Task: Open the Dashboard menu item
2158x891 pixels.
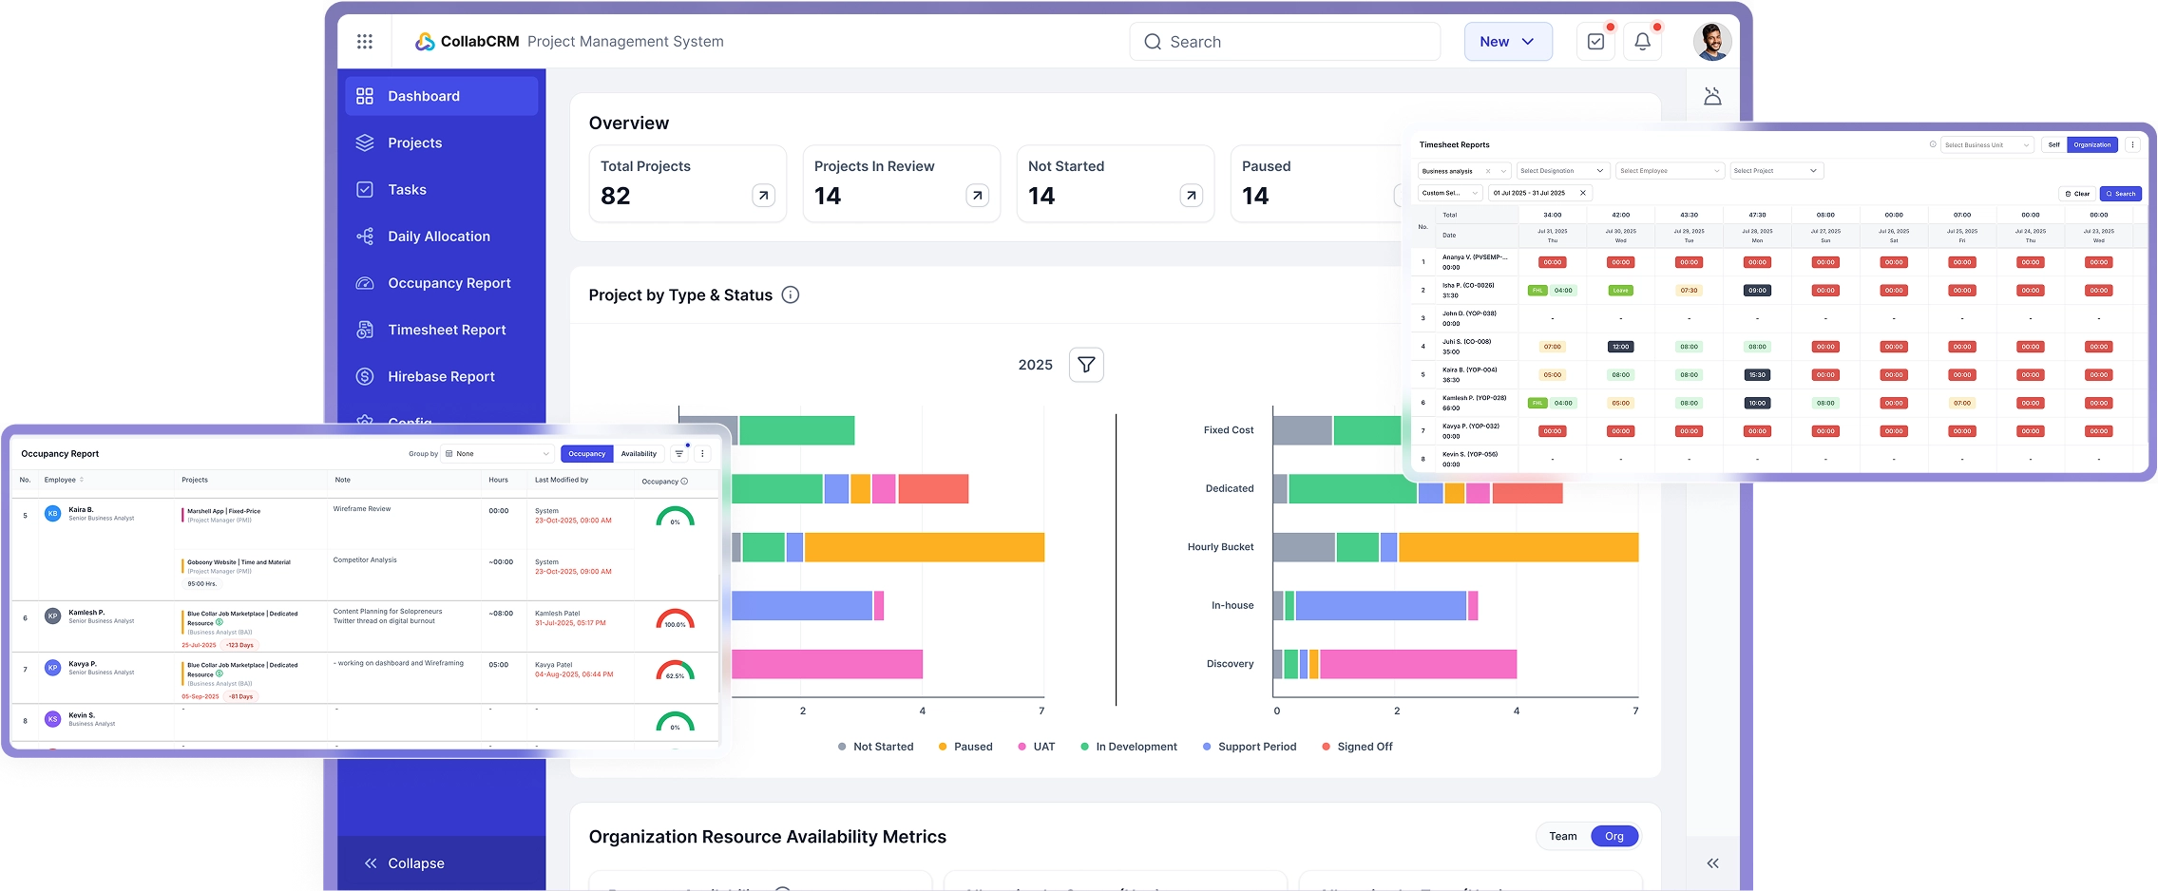Action: [423, 95]
